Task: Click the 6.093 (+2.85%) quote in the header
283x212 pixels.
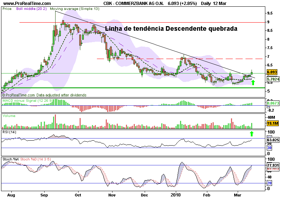Action: [x=182, y=4]
